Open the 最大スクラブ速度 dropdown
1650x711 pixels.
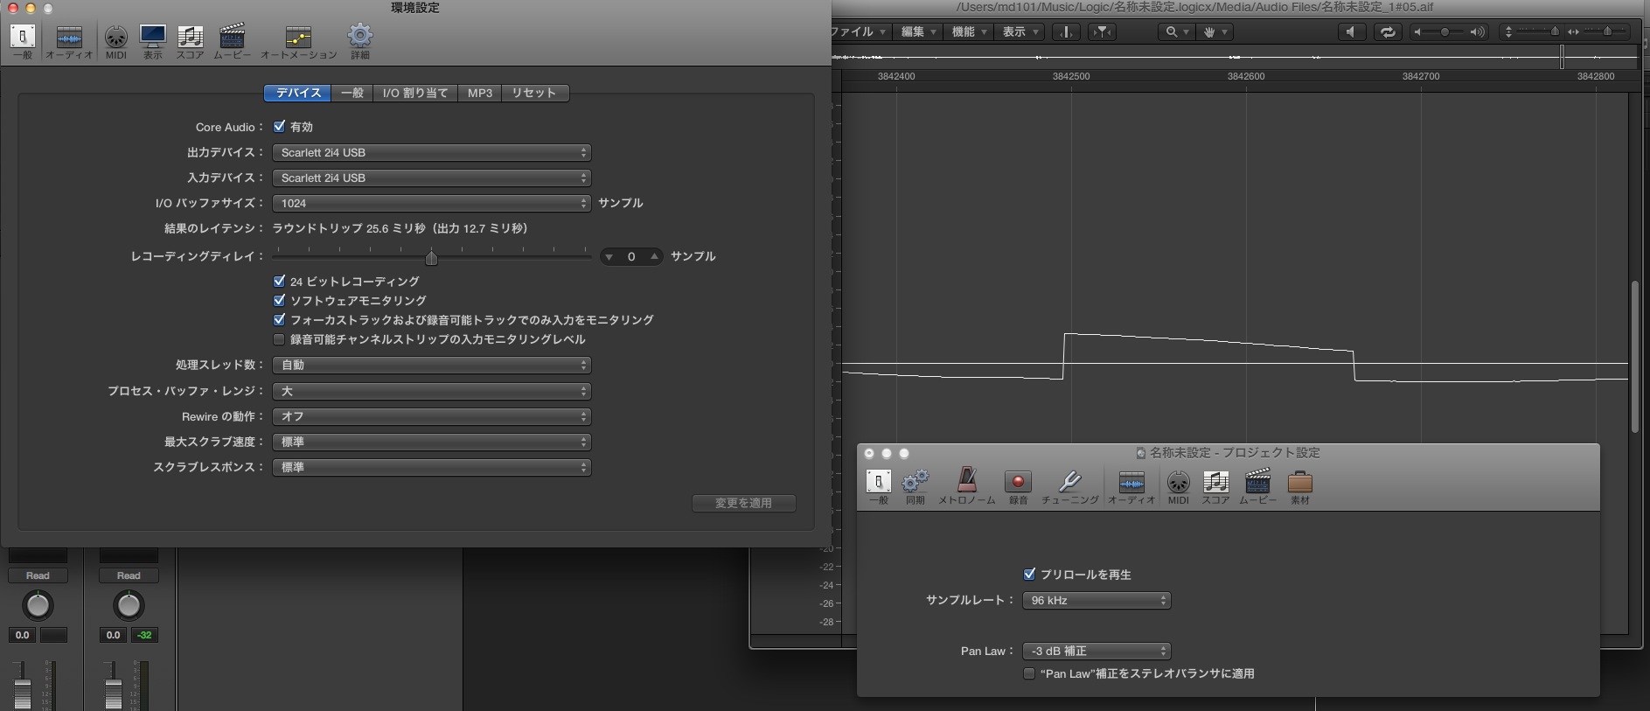tap(432, 443)
